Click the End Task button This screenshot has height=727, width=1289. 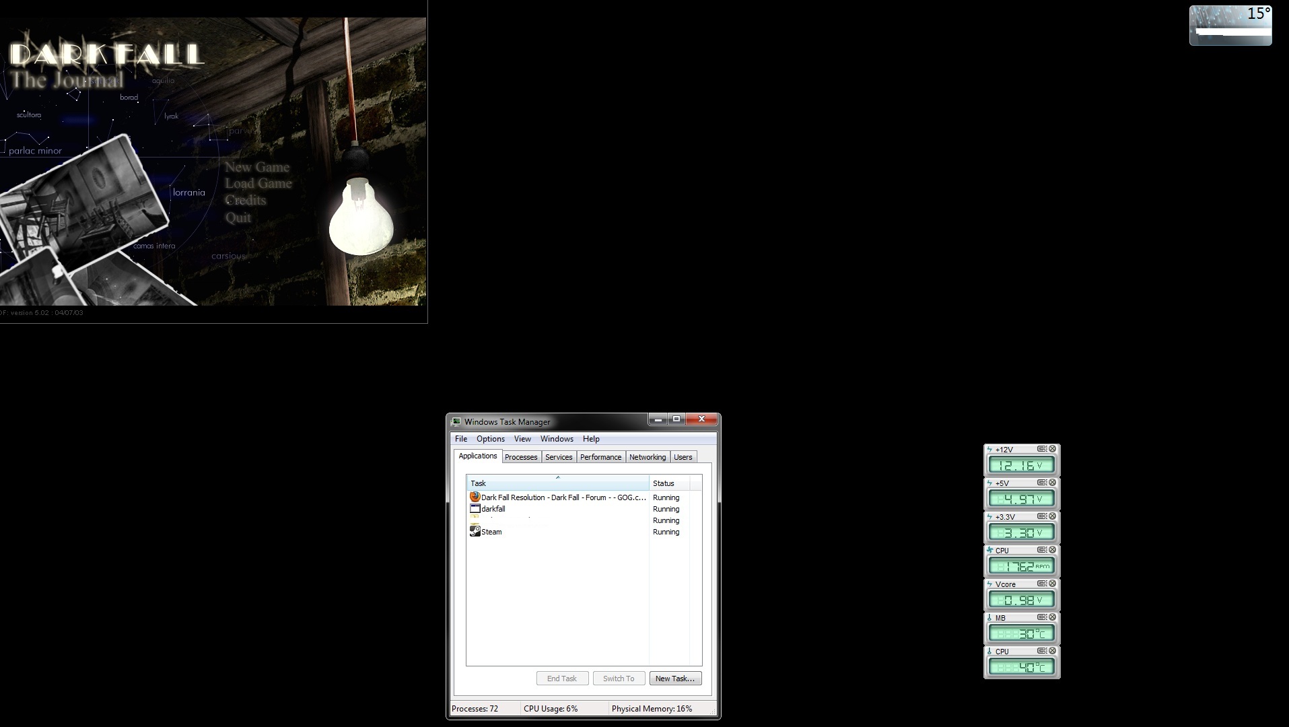(562, 678)
